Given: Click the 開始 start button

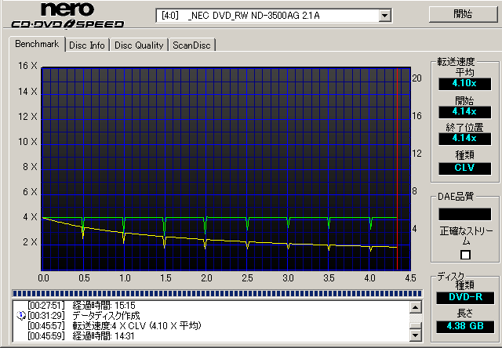Looking at the screenshot, I should 463,14.
